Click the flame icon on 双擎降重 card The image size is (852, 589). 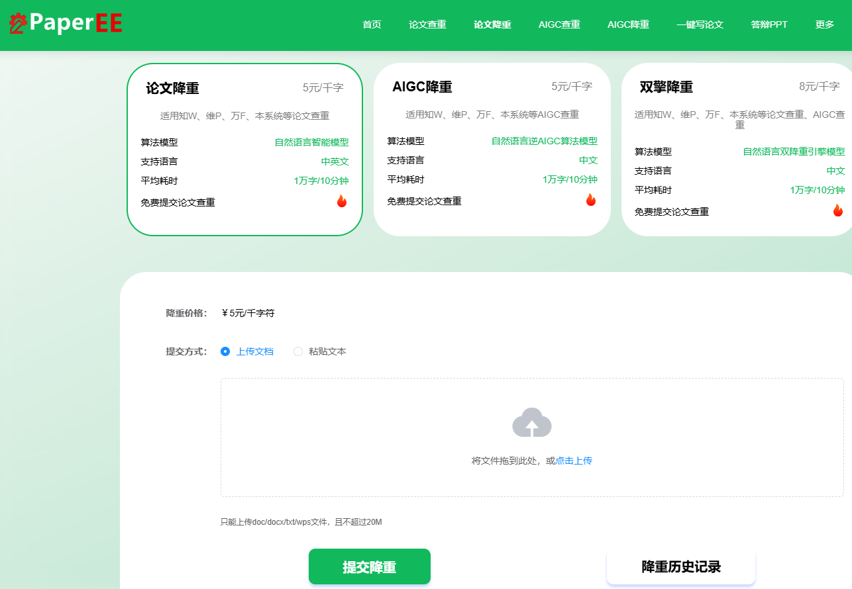pyautogui.click(x=838, y=210)
